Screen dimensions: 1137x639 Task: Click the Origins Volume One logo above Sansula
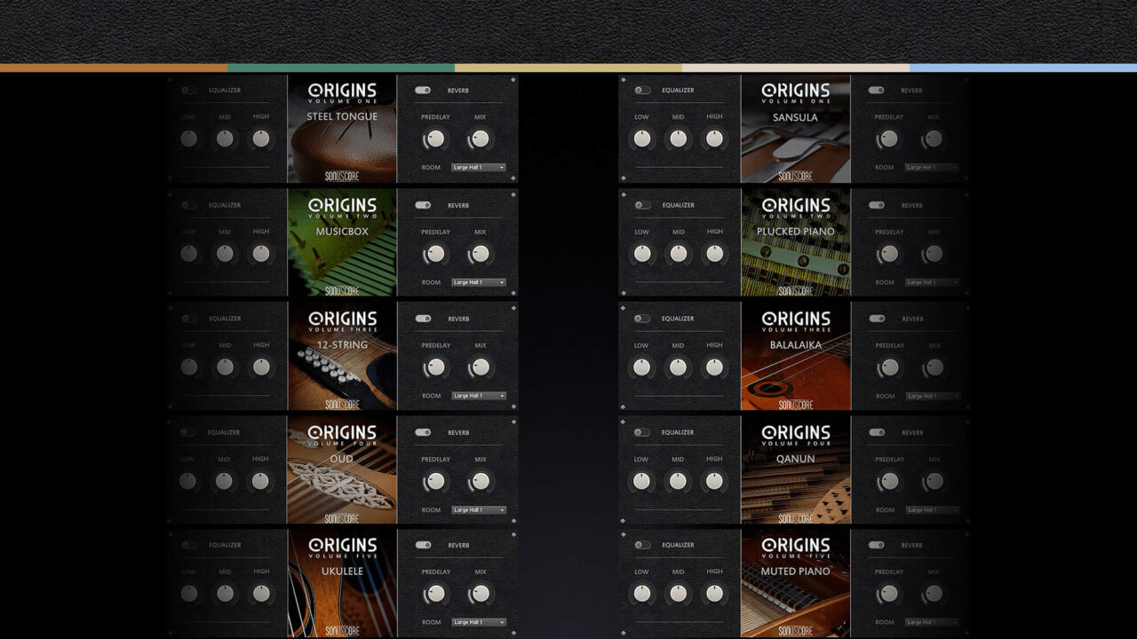796,92
